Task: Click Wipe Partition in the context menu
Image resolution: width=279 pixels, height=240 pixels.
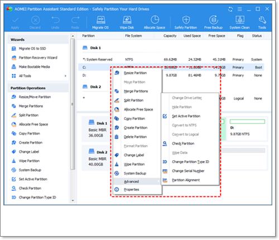Action: point(137,164)
